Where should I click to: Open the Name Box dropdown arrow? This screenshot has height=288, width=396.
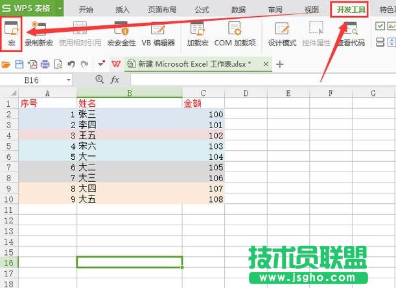point(69,80)
